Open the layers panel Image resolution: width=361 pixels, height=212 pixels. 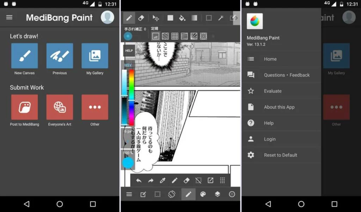tap(217, 194)
